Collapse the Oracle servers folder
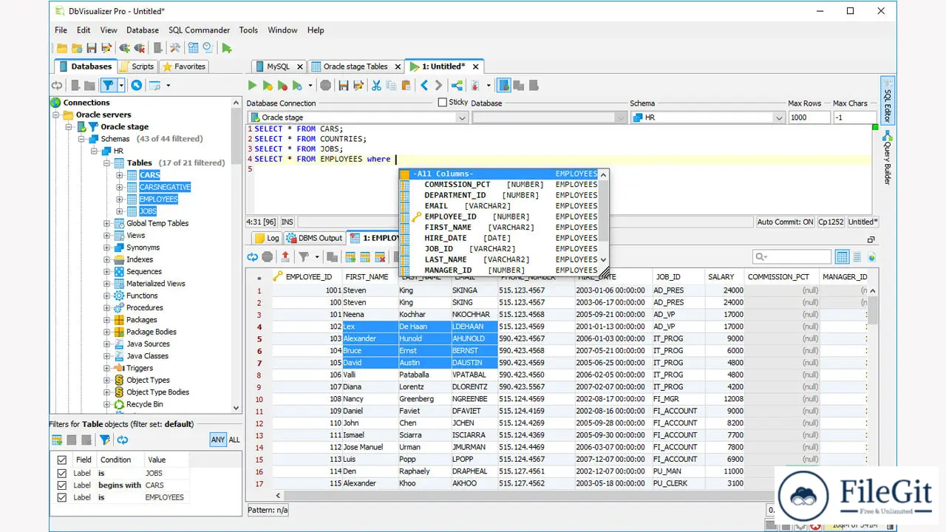This screenshot has height=532, width=946. coord(56,115)
